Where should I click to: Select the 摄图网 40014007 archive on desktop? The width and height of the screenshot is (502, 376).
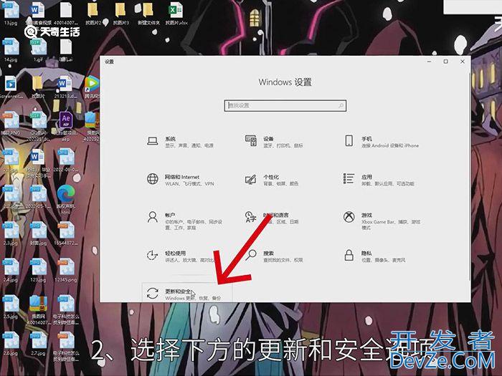click(x=39, y=310)
